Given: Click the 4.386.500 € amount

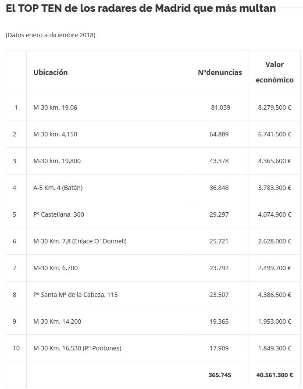Looking at the screenshot, I should pos(274,295).
